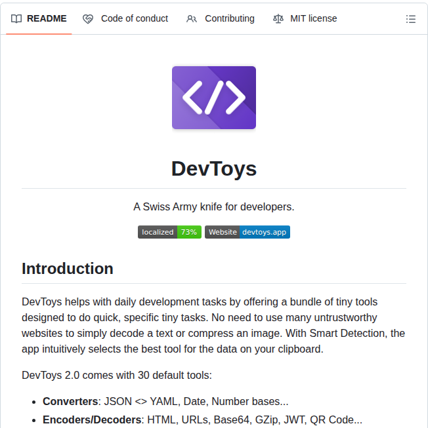Open the Contributing tab

(x=221, y=18)
